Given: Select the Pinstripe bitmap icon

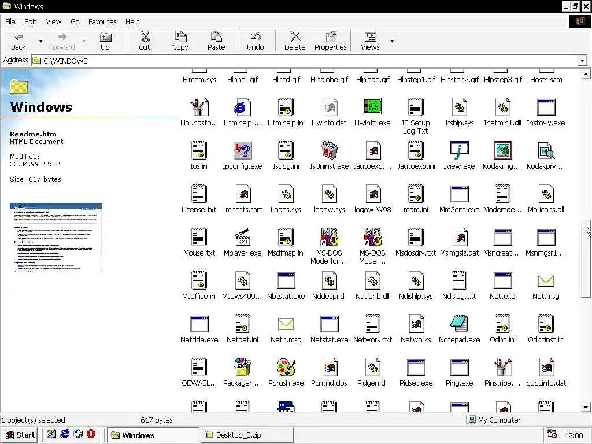Looking at the screenshot, I should (x=502, y=367).
